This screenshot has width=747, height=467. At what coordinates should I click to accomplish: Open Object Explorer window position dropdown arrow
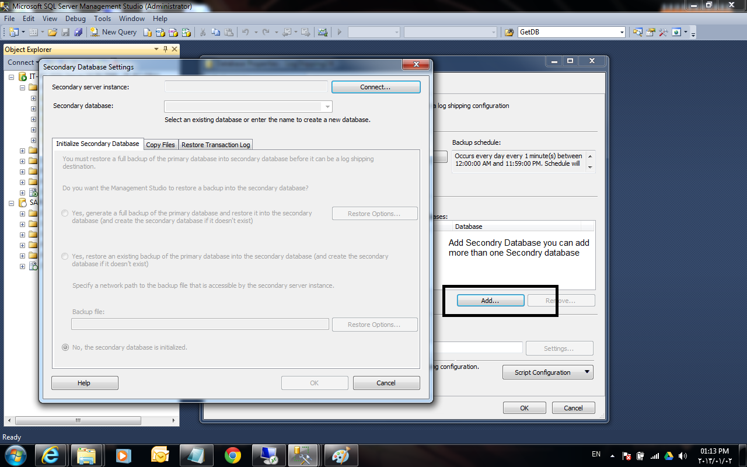click(156, 50)
